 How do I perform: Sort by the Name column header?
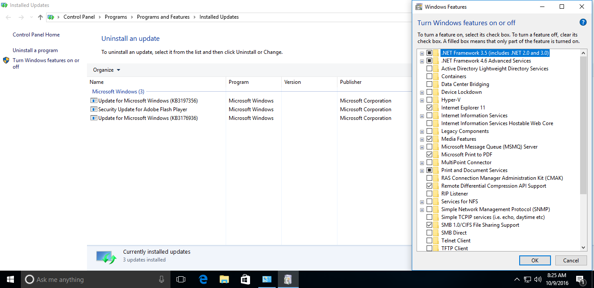pyautogui.click(x=157, y=82)
